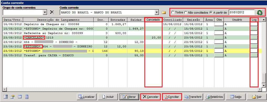Select row Referente ao Depósito nr: 000099

[x=132, y=33]
